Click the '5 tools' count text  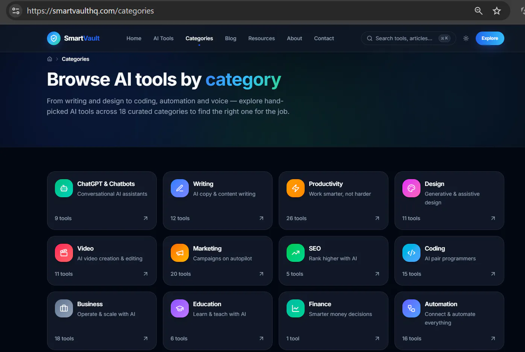[294, 274]
